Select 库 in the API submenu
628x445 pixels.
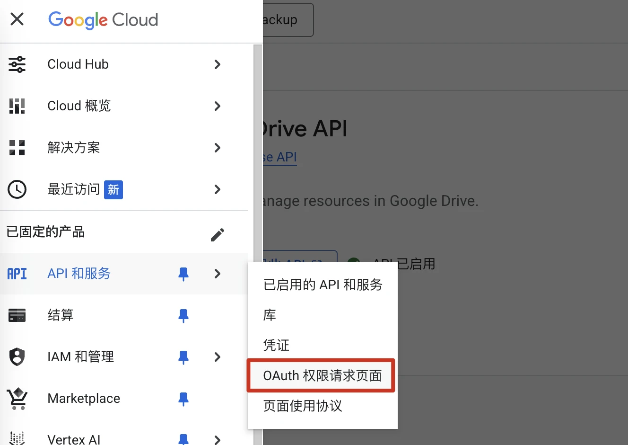[323, 315]
